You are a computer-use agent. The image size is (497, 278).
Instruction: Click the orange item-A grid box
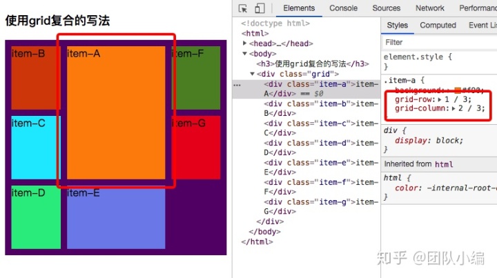pyautogui.click(x=116, y=112)
